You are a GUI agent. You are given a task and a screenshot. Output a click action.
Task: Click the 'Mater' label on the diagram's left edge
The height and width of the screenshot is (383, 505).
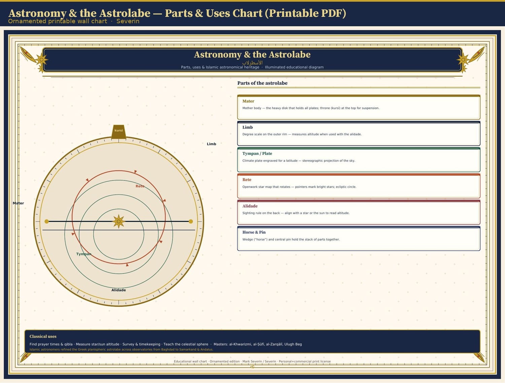point(18,203)
